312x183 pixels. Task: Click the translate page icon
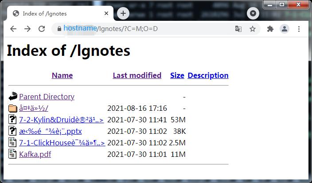(238, 29)
